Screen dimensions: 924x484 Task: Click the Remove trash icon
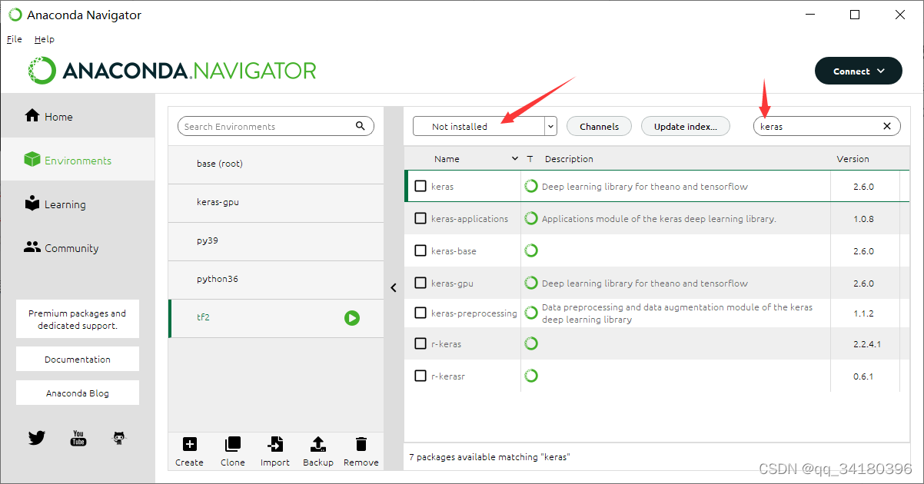click(361, 444)
